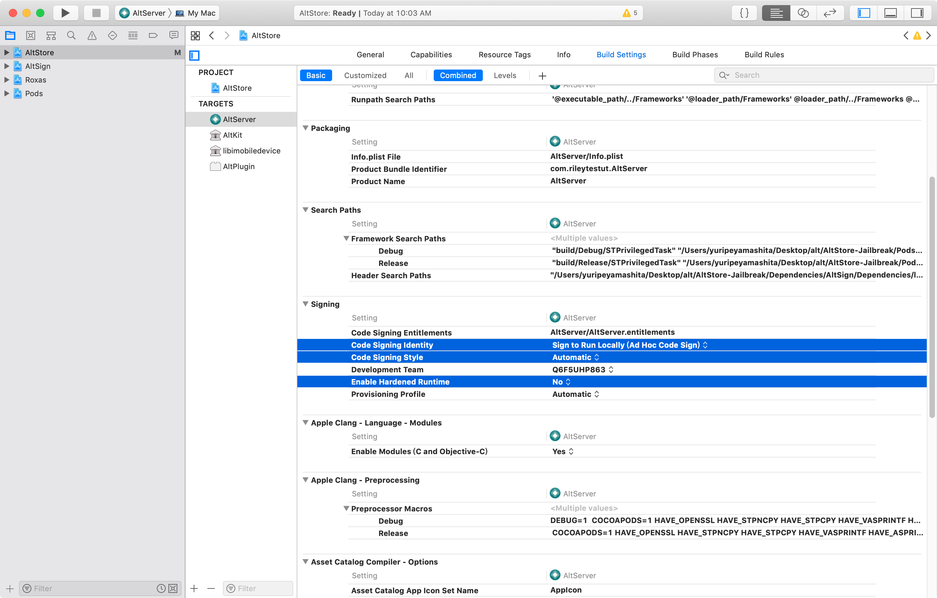Expand the Pods project tree

(x=6, y=93)
